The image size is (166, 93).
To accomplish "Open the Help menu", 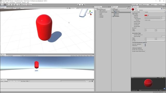I will point(28,3).
